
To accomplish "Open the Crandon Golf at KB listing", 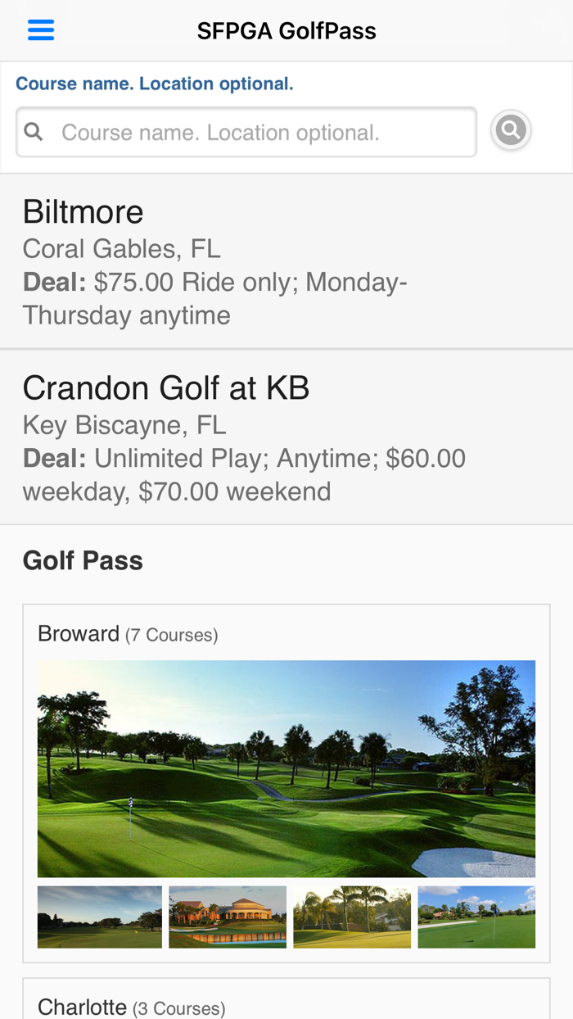I will [166, 387].
